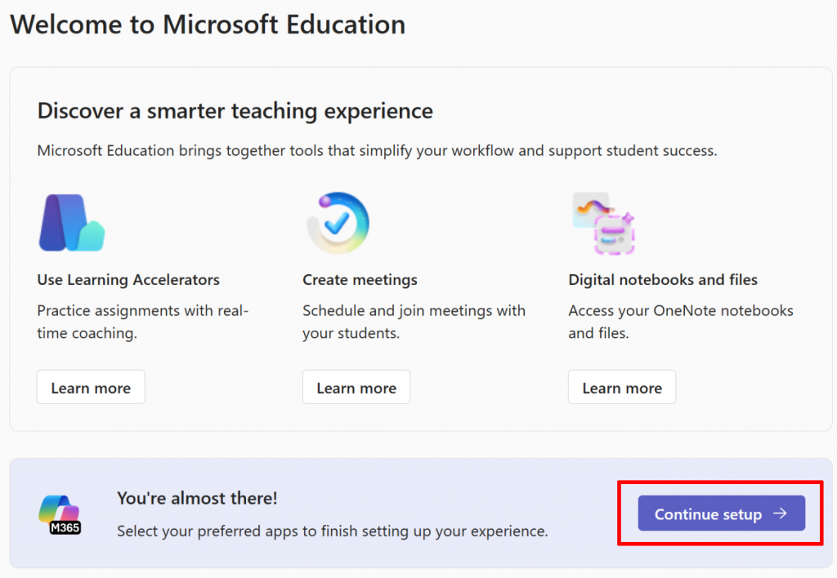The height and width of the screenshot is (578, 837).
Task: Click the Schedule and join meetings description
Action: pos(414,322)
